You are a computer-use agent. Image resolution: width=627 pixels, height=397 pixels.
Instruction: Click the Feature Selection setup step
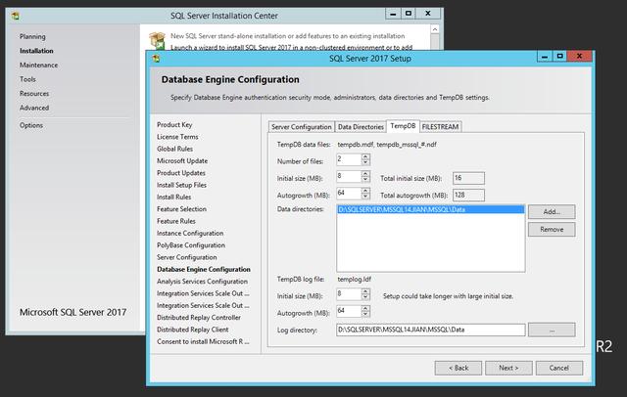tap(181, 209)
